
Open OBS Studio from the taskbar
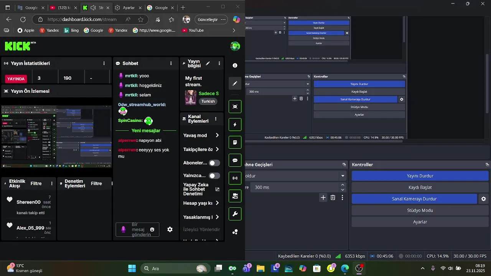(x=359, y=268)
